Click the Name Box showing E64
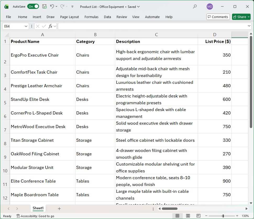 pyautogui.click(x=14, y=26)
